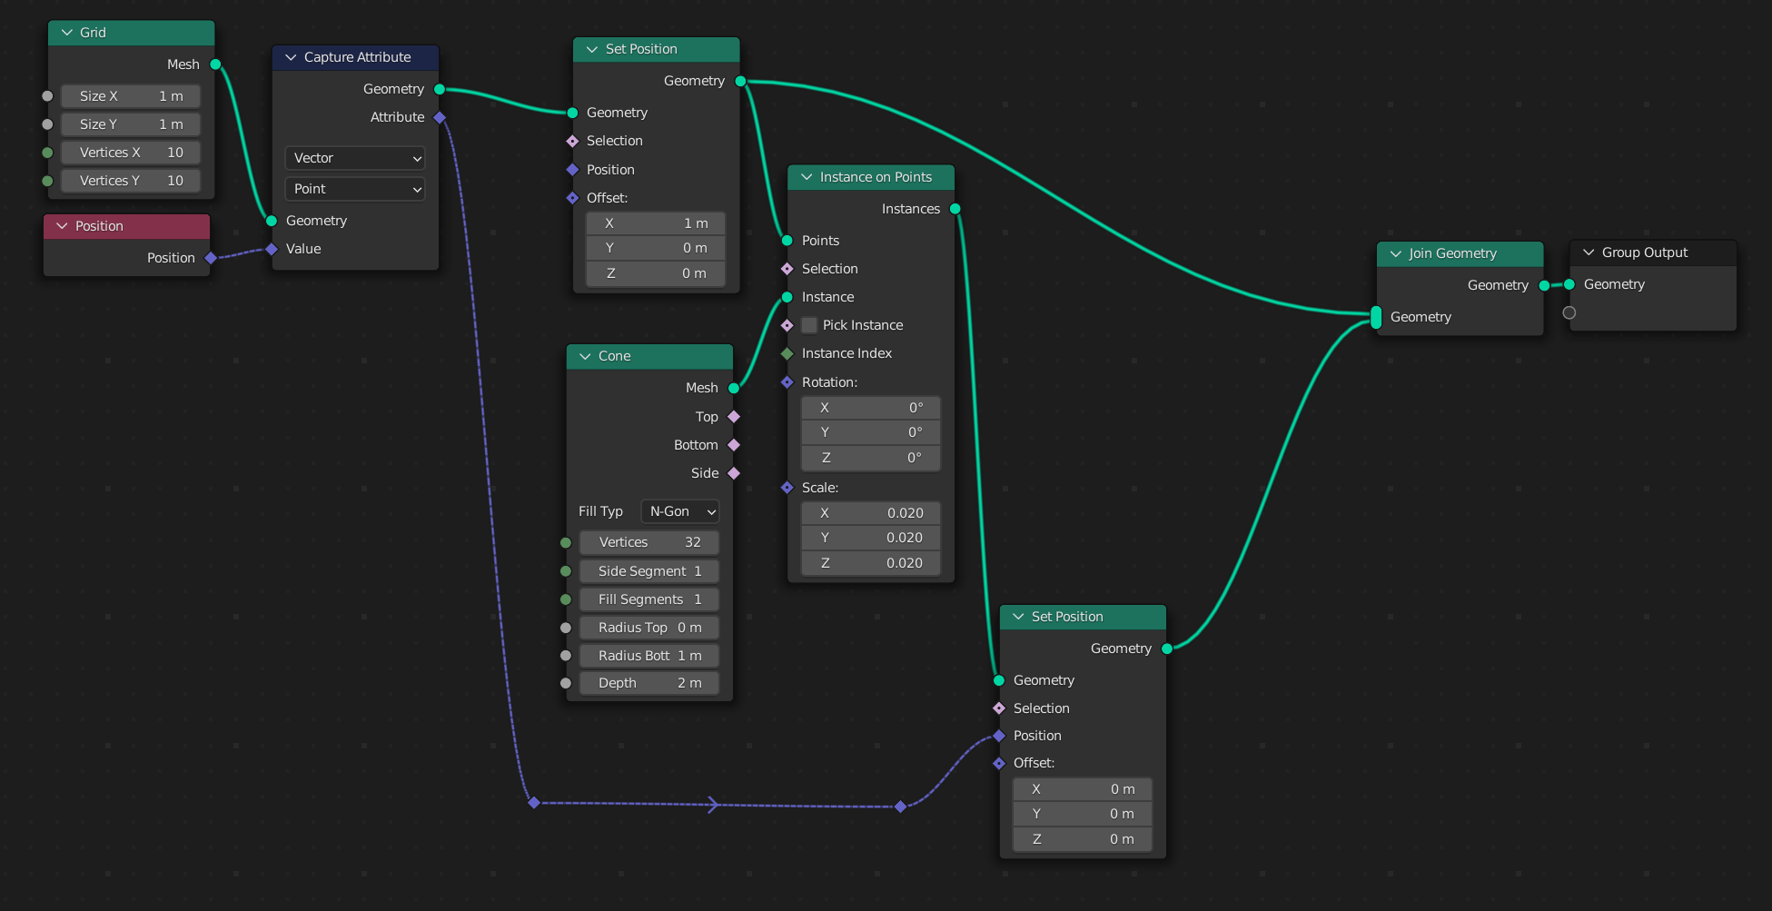
Task: Enable the Pick Instance checkbox
Action: [808, 324]
